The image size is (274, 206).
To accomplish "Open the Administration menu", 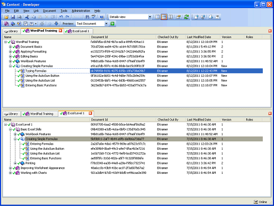I will [81, 11].
